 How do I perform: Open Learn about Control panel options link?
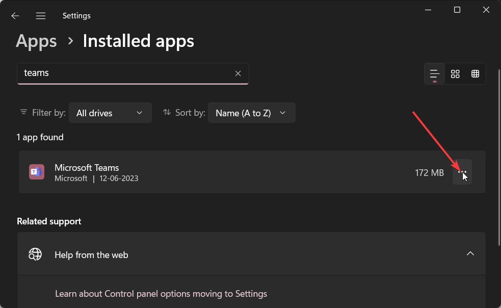click(161, 294)
